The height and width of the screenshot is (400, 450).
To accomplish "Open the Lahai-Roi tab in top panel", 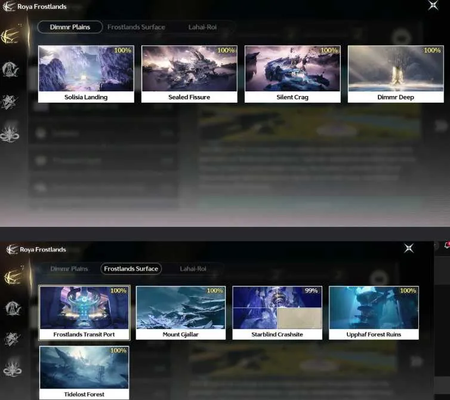I will tap(202, 27).
